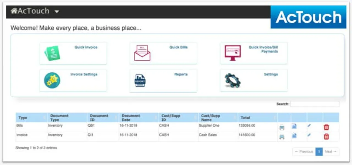
Task: Sort table by Type column
Action: [32, 118]
